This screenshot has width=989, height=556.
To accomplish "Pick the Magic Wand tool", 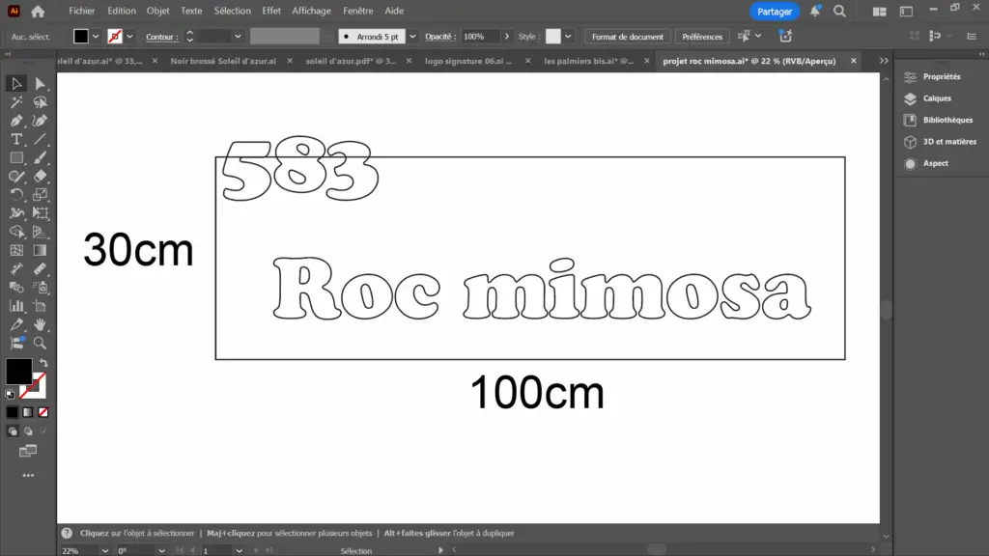I will (x=16, y=102).
